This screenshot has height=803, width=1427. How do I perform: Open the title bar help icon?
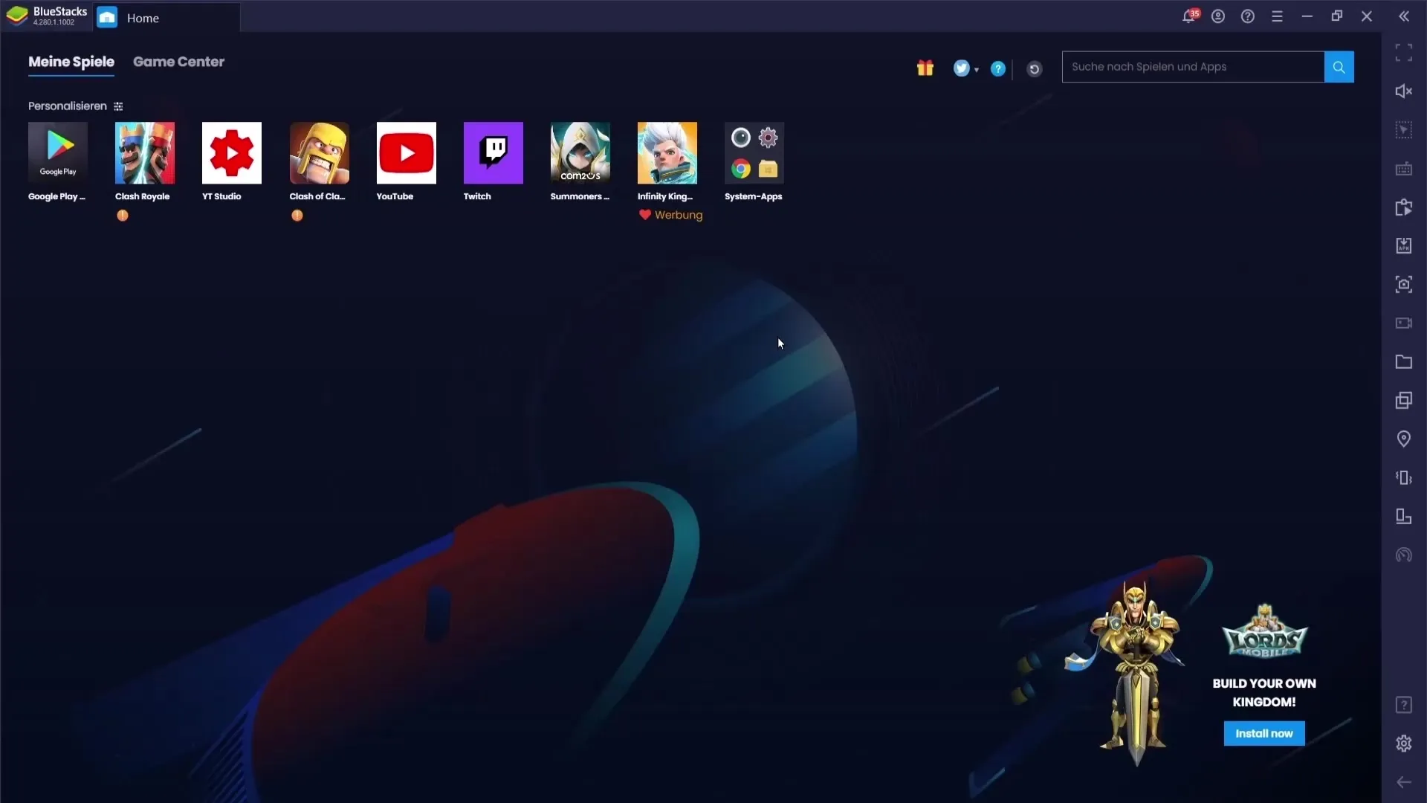(1247, 16)
